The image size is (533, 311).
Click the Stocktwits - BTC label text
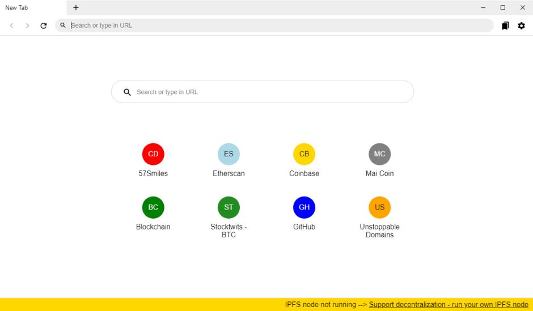click(229, 231)
